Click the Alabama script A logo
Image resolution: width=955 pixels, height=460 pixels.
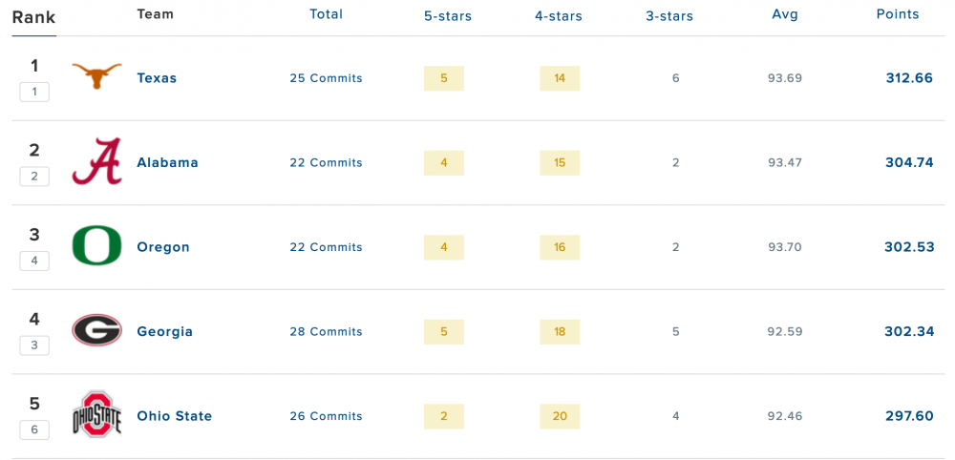click(96, 161)
